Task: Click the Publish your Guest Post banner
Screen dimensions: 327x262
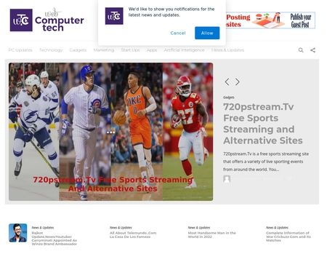Action: tap(270, 20)
